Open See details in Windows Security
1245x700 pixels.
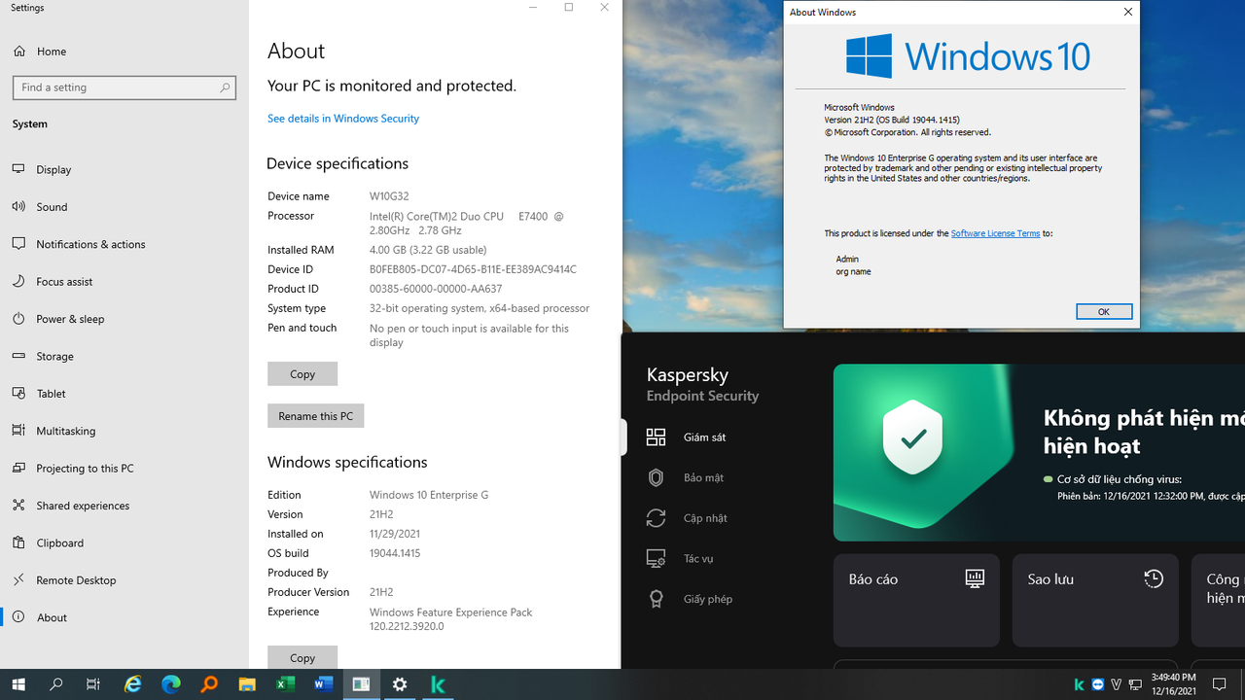coord(343,119)
